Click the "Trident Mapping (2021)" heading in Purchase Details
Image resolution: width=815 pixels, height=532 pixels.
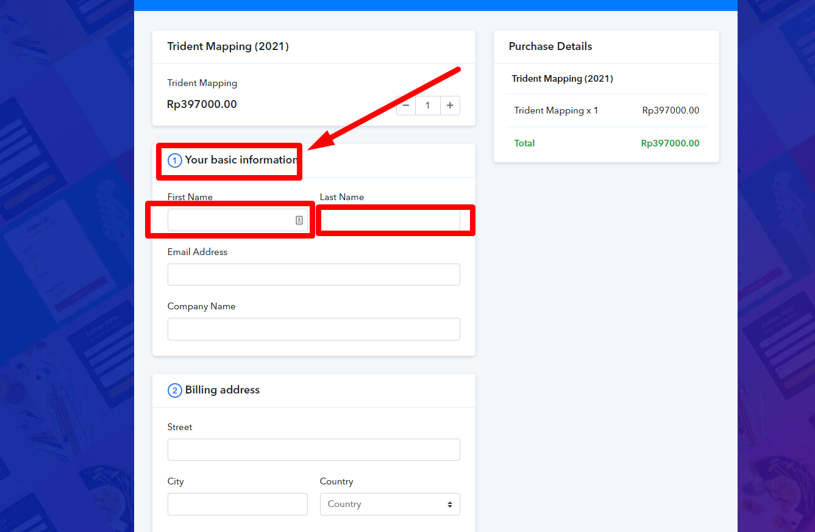click(x=563, y=79)
